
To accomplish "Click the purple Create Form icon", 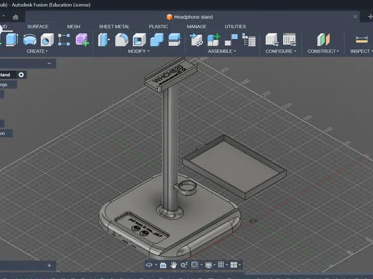I will 82,40.
